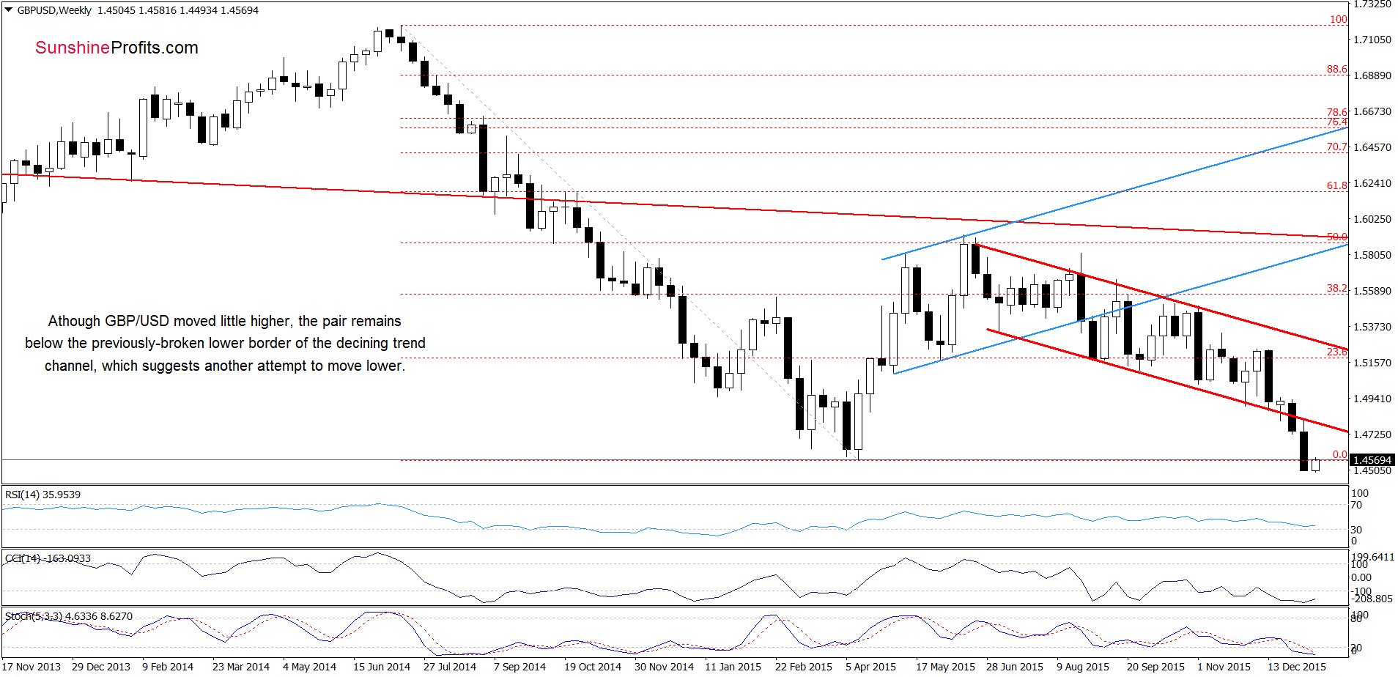Click the RSI 70 level label
This screenshot has height=677, width=1398.
coord(1356,506)
